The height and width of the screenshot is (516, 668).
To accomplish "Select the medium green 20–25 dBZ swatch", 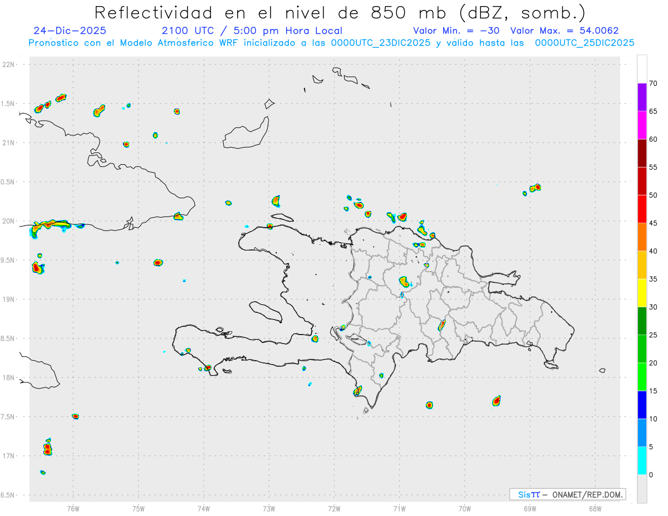I will click(642, 349).
